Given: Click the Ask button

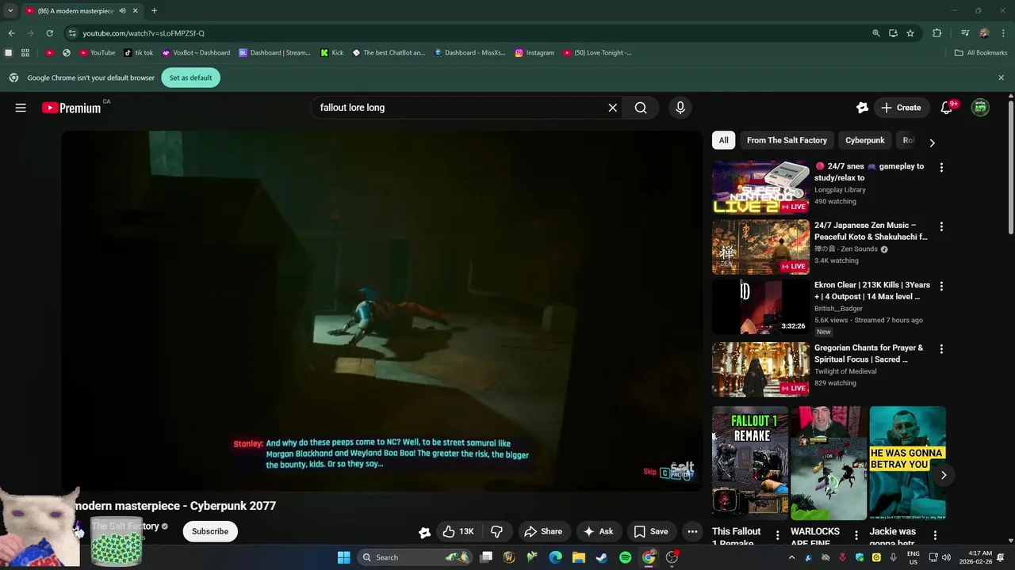Looking at the screenshot, I should (x=599, y=531).
